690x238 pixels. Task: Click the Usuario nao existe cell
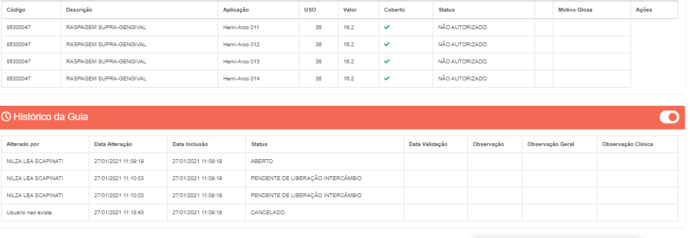click(x=29, y=212)
